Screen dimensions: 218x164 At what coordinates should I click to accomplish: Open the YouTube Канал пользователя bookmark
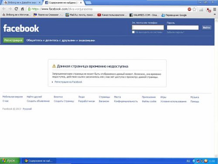(x=112, y=15)
